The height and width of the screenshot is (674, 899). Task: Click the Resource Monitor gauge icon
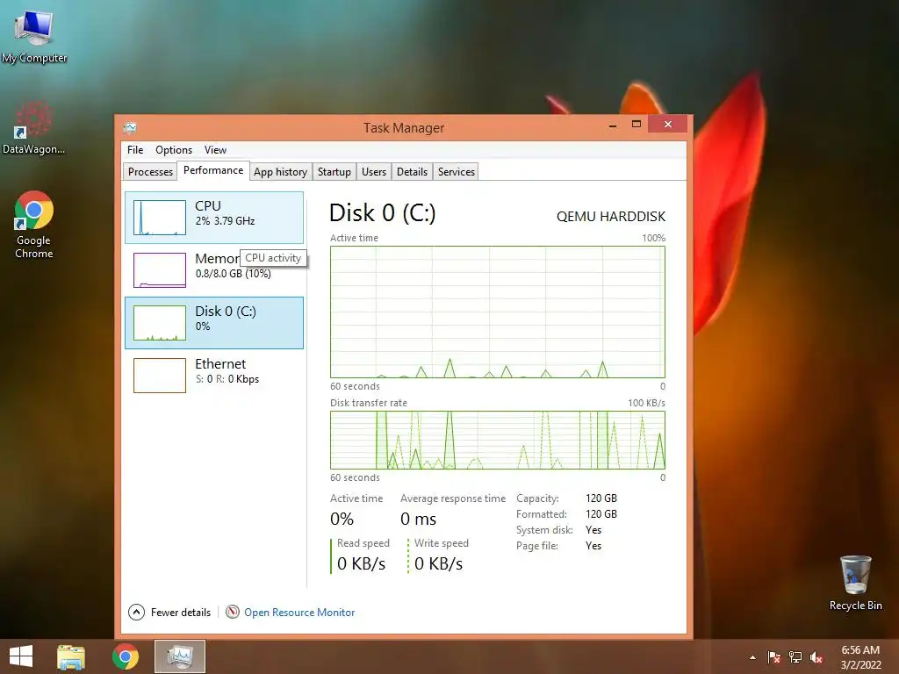(232, 612)
